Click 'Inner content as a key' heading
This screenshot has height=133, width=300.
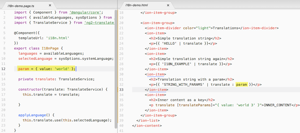(x=181, y=100)
